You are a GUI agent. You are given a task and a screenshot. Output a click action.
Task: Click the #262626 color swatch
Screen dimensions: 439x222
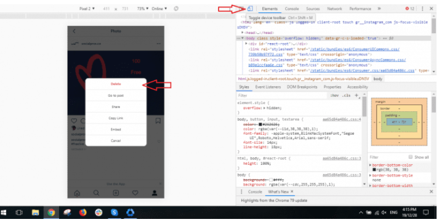[260, 124]
